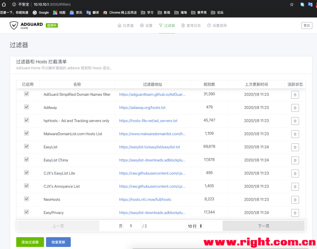Uncheck the hpHosts filter checkbox
The height and width of the screenshot is (249, 317).
(26, 120)
